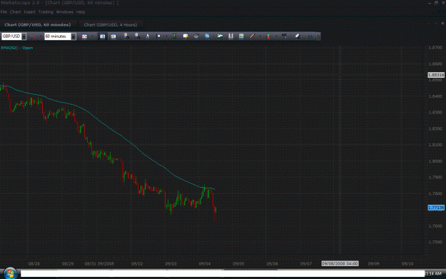Screen dimensions: 446x279
Task: Click the dark hammer tool icon
Action: coord(284,36)
